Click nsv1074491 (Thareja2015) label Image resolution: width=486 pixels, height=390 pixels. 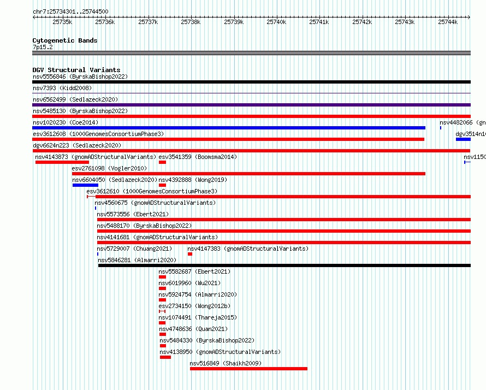coord(198,317)
